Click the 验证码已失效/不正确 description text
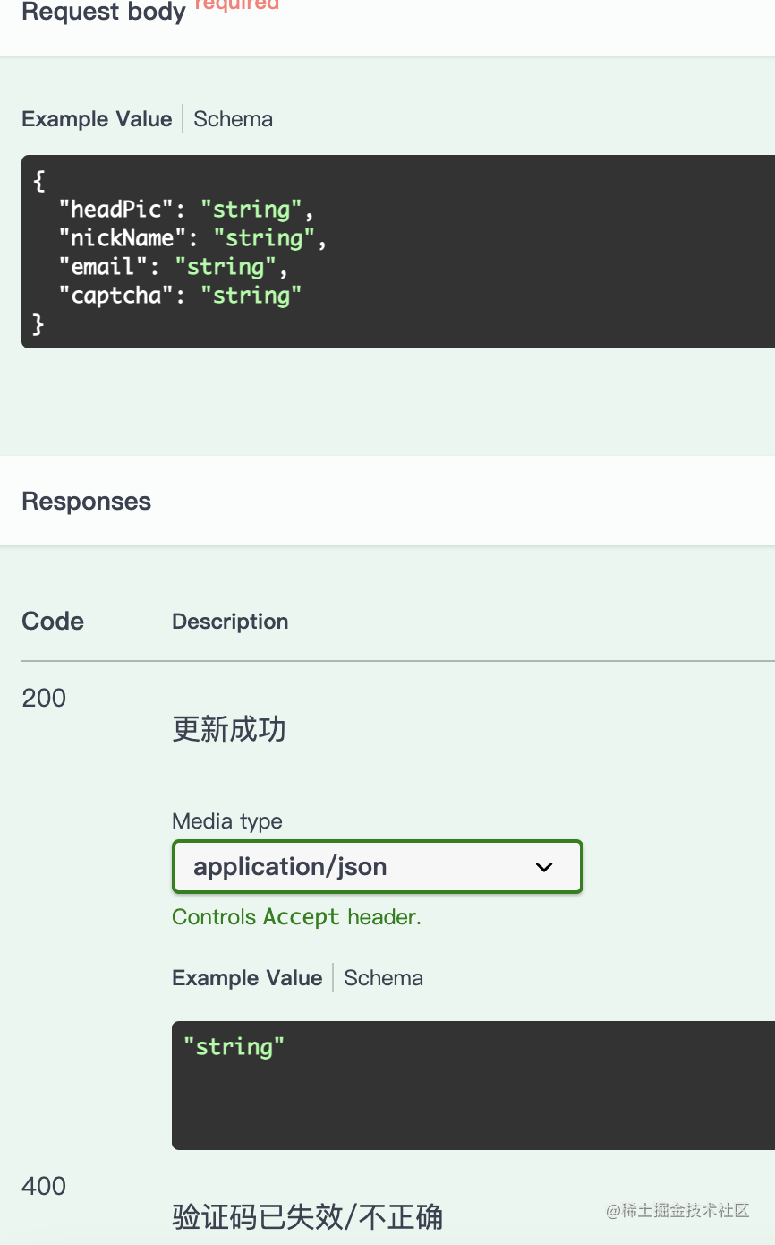This screenshot has height=1245, width=775. pos(307,1217)
